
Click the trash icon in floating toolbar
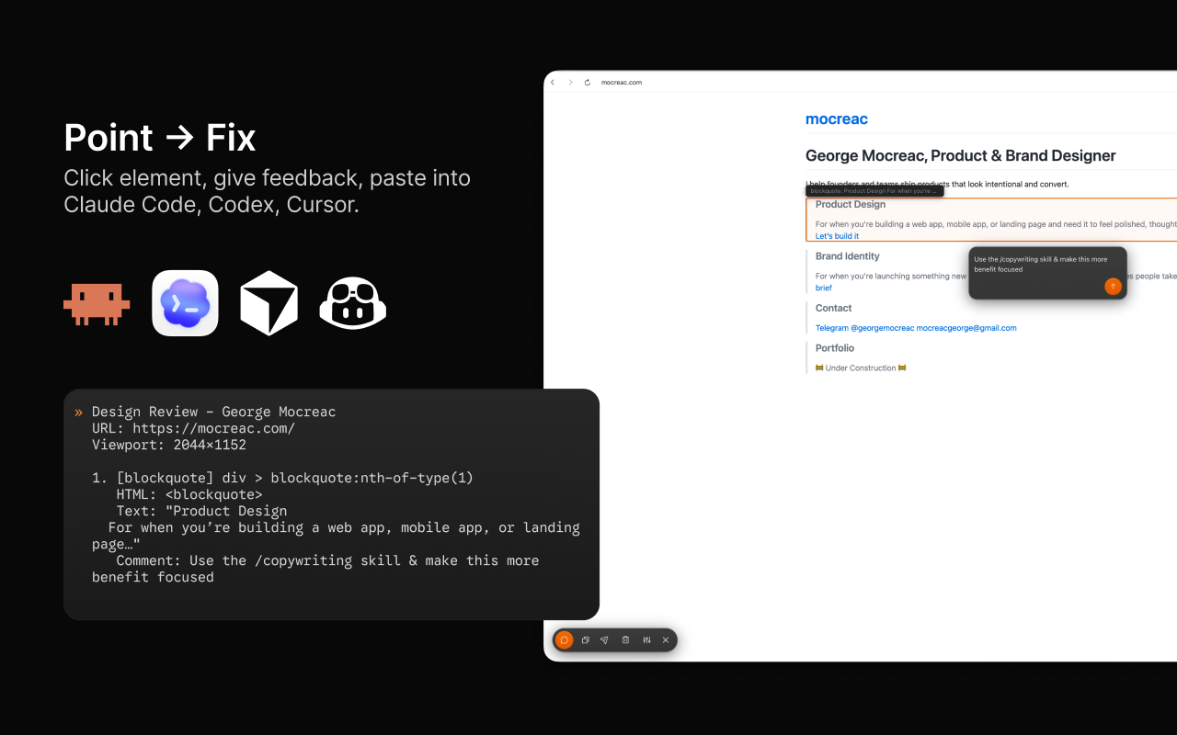[x=625, y=640]
